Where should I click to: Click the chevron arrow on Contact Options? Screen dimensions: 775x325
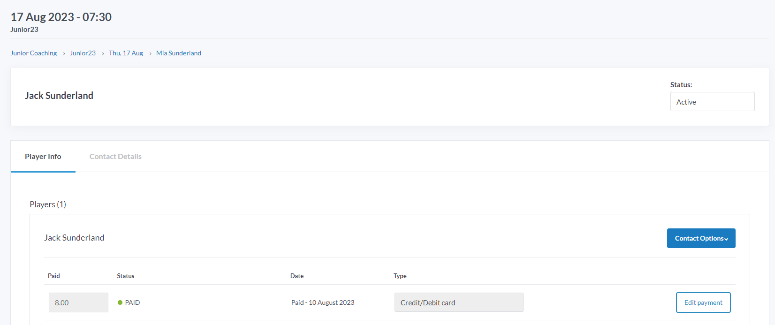coord(726,239)
